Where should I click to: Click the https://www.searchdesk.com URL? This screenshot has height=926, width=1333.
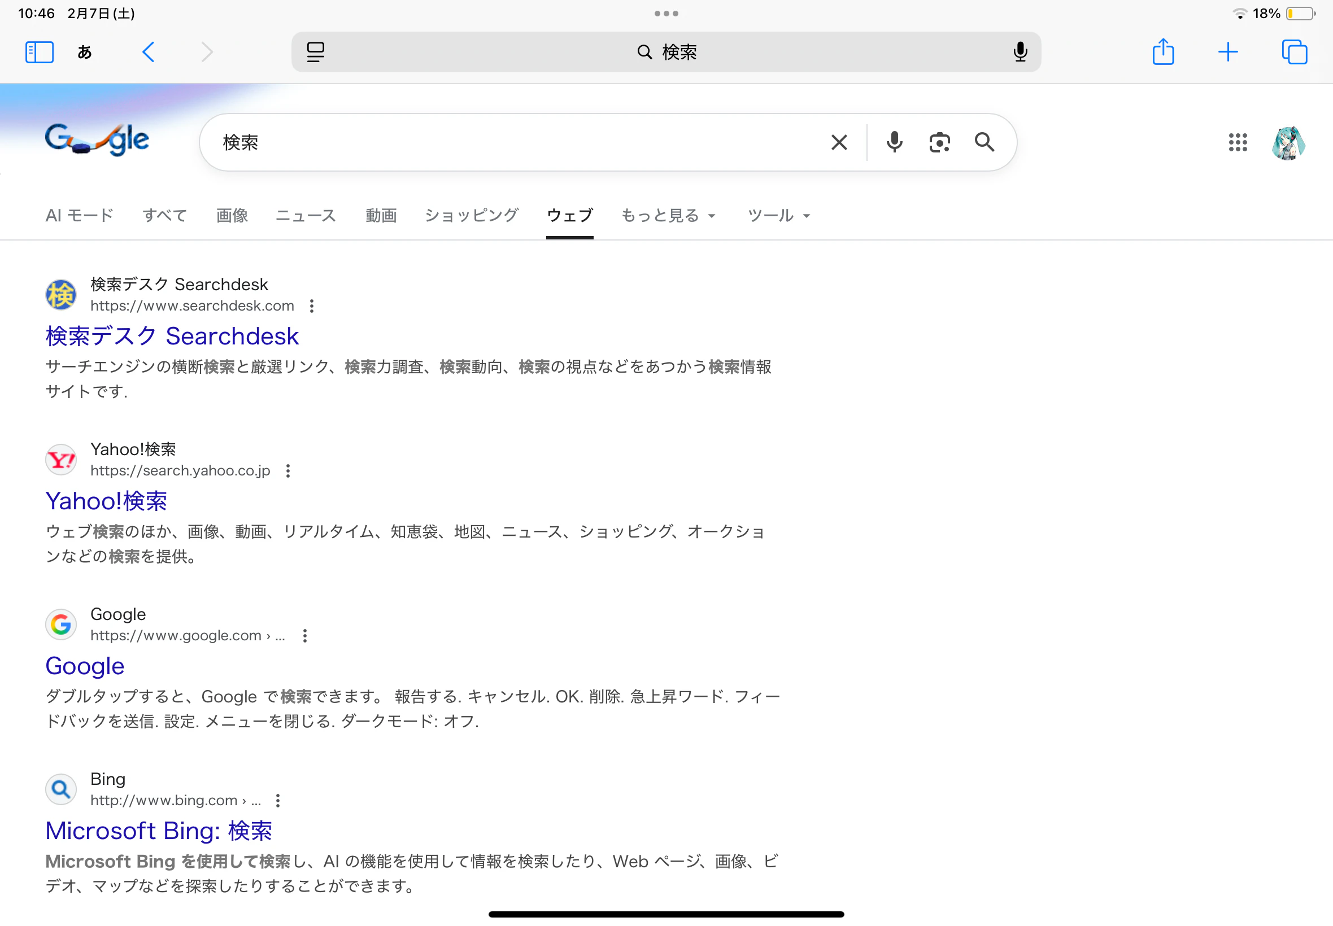pos(192,306)
